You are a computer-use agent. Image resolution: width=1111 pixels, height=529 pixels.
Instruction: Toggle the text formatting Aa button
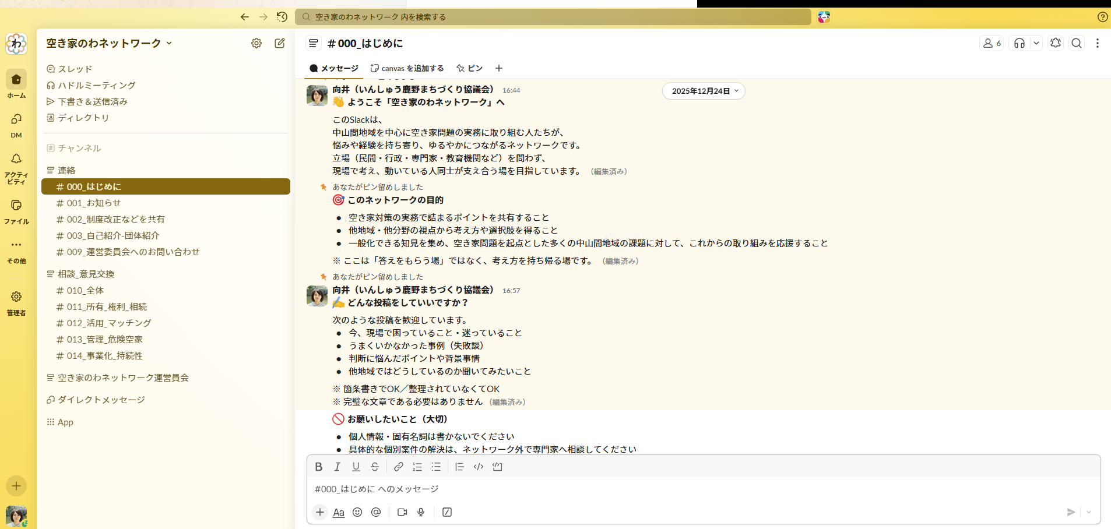(339, 512)
